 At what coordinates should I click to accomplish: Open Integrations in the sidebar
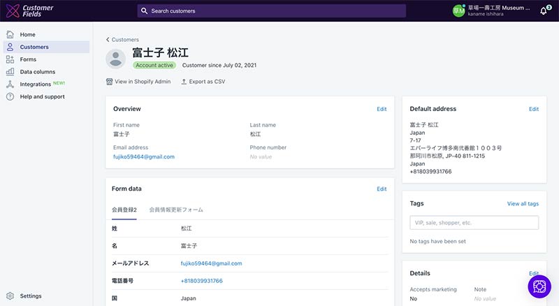click(35, 85)
